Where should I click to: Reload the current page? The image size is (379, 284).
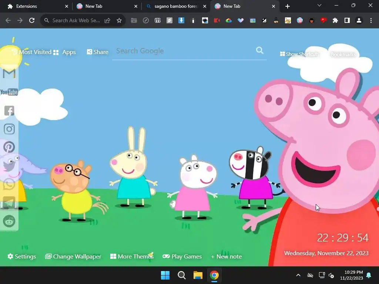pos(32,21)
